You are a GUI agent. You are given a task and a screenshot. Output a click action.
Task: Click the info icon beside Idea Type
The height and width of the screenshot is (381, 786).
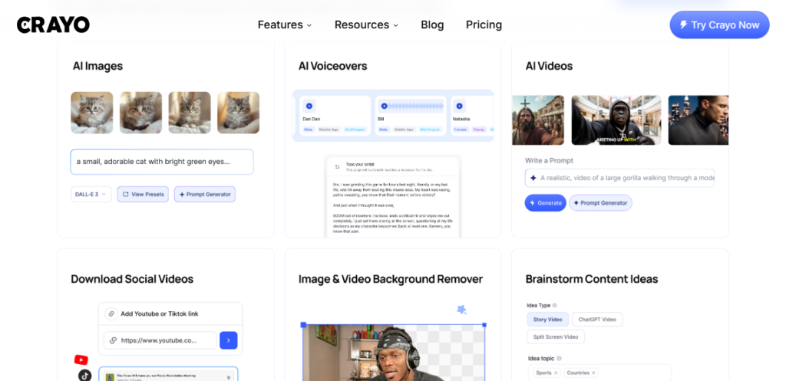tap(555, 305)
